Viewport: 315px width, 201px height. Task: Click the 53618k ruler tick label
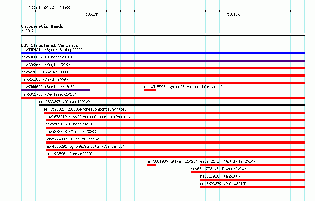coord(233,14)
